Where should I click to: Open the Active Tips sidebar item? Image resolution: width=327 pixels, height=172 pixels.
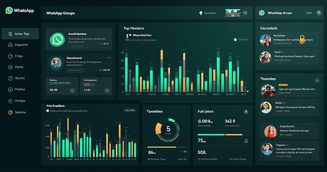(20, 34)
